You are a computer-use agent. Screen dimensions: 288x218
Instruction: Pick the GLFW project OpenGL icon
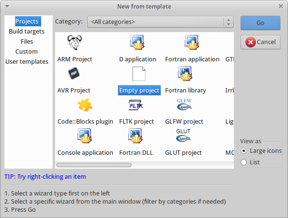point(184,104)
